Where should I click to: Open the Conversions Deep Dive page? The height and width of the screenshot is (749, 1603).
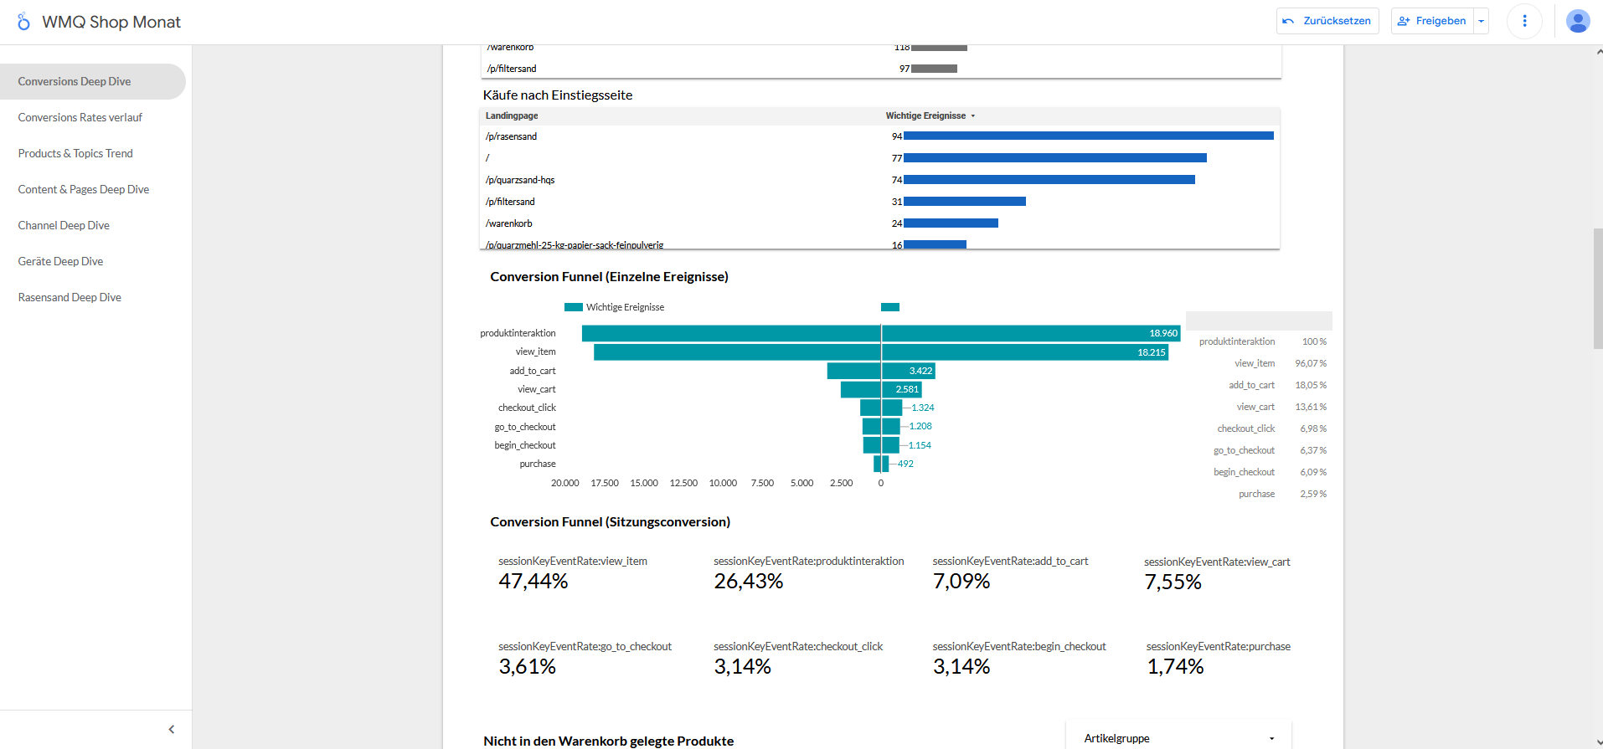pos(92,81)
